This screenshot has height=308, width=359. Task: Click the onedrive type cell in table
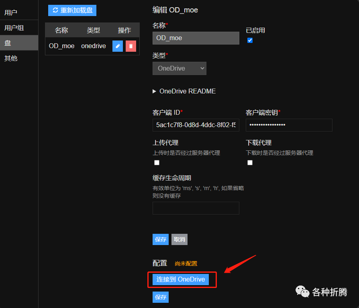click(x=94, y=46)
